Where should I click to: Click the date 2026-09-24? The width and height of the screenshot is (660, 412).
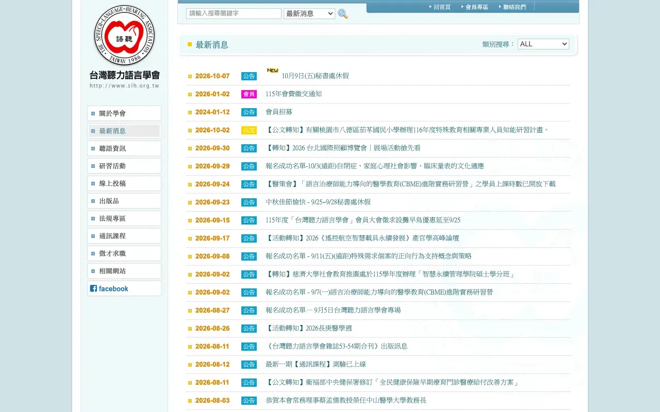point(212,184)
